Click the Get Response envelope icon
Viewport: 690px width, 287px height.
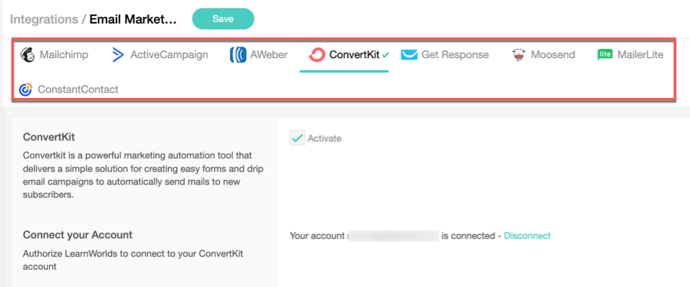pyautogui.click(x=409, y=55)
